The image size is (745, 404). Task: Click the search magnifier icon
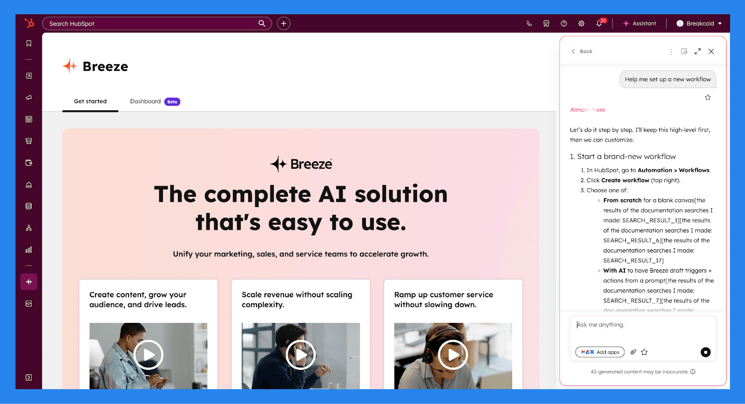point(262,23)
